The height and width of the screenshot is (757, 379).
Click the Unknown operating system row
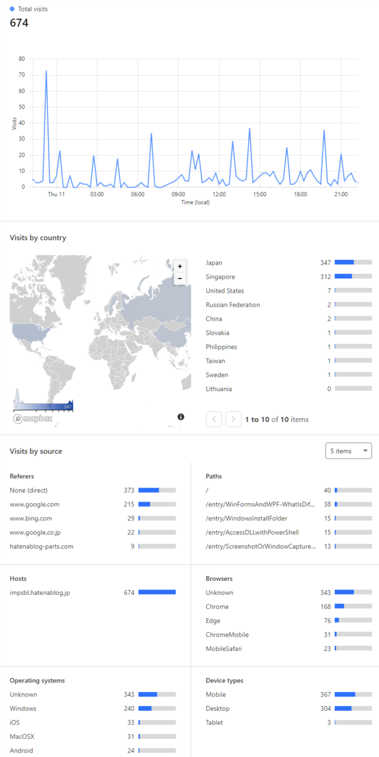coord(93,695)
